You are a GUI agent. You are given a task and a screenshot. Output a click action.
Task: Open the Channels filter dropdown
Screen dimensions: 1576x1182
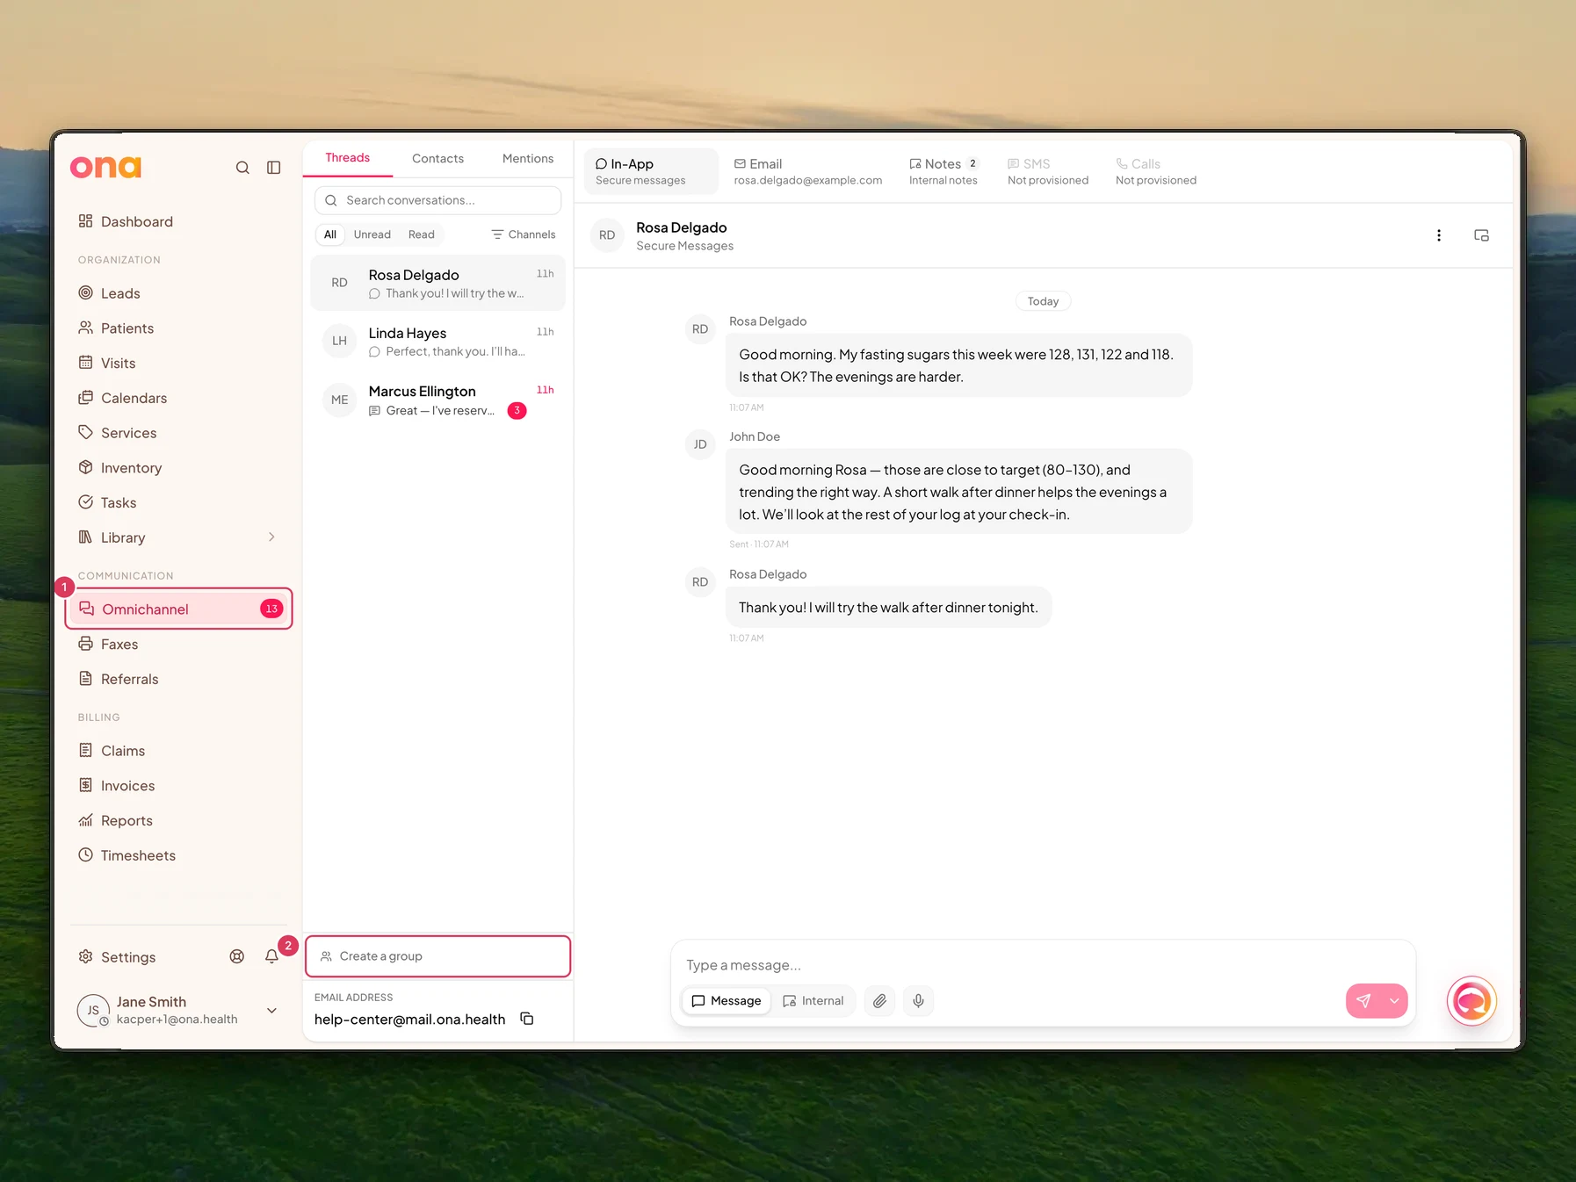[x=524, y=234]
